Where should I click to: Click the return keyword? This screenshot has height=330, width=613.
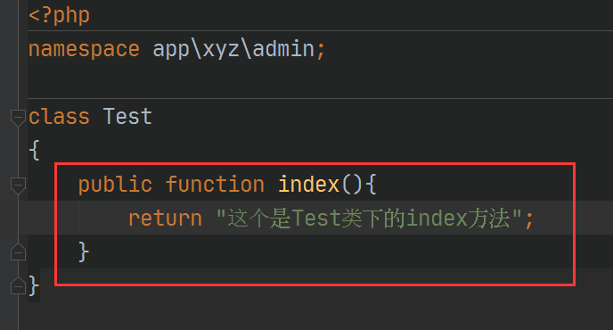tap(165, 218)
